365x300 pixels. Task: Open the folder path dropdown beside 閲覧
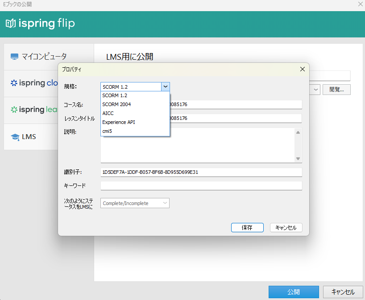click(315, 90)
